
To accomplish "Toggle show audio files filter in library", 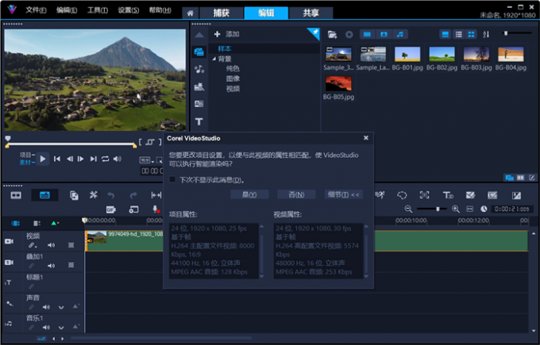I will (x=399, y=34).
